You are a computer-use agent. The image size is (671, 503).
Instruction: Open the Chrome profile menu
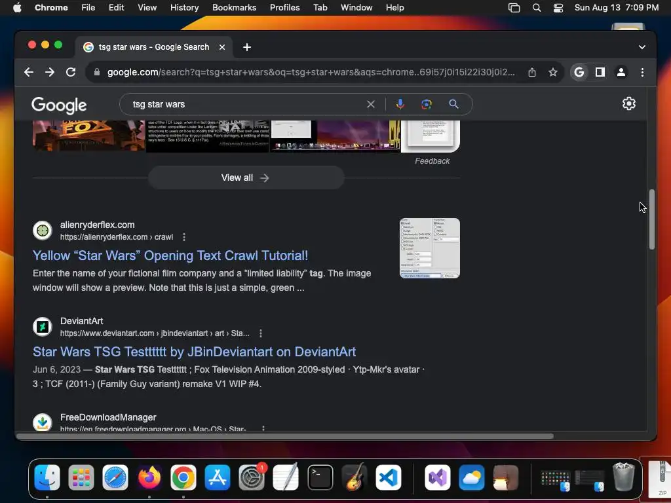tap(621, 72)
